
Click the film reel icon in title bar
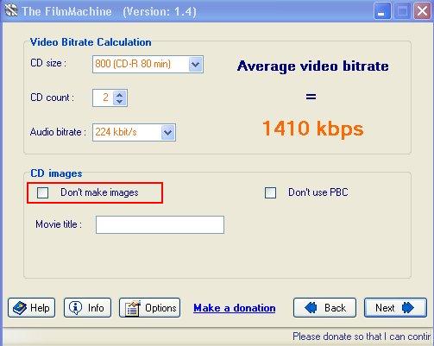tap(11, 10)
